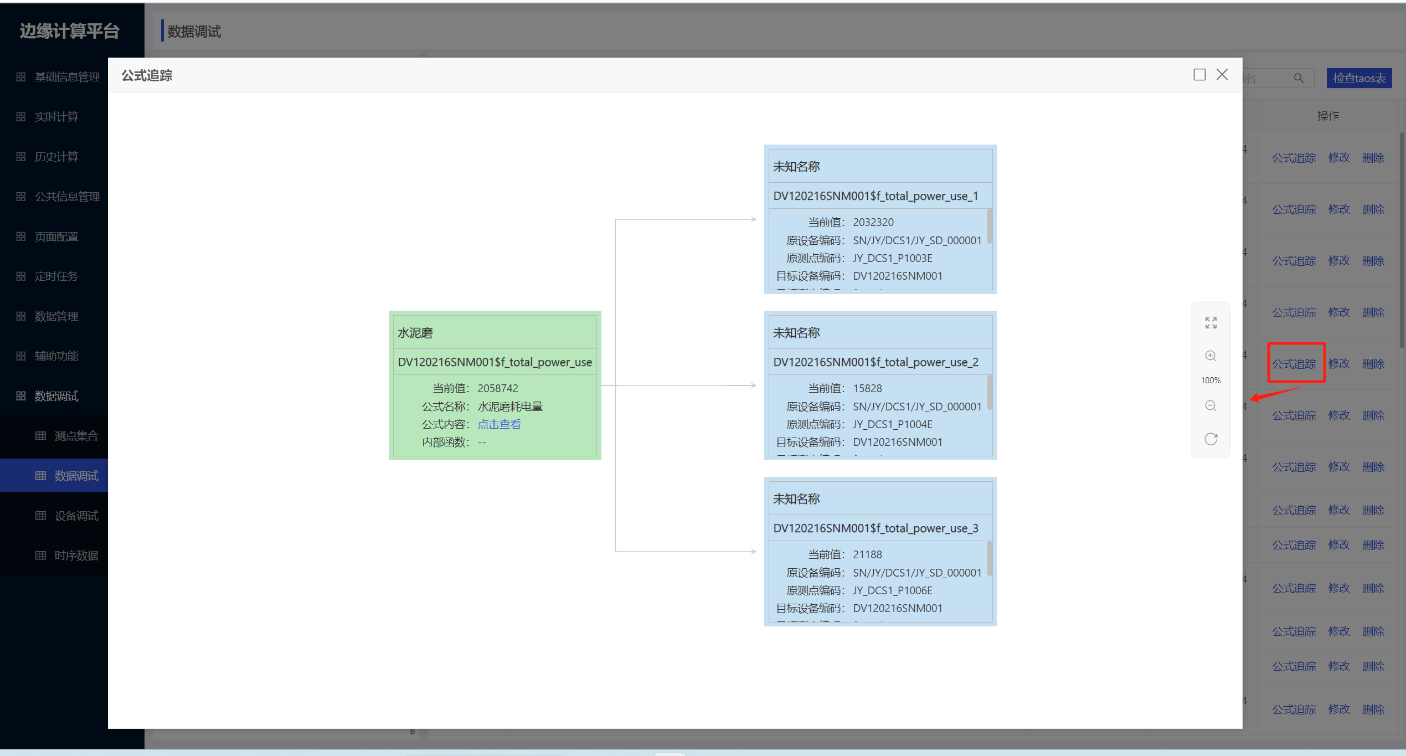1406x756 pixels.
Task: Click 操作 column header
Action: pyautogui.click(x=1328, y=116)
